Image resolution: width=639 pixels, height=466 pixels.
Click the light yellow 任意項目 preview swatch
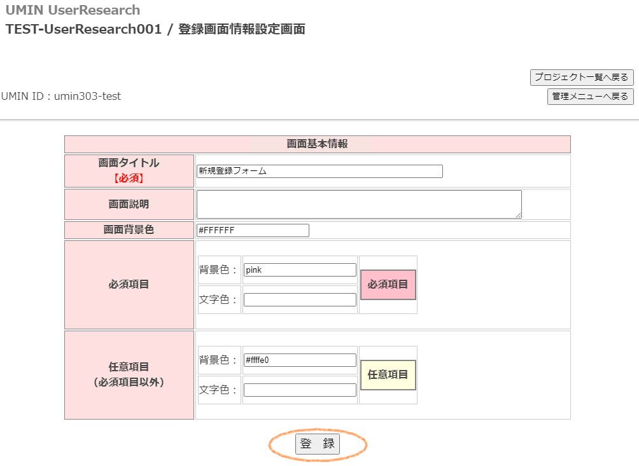(x=388, y=375)
